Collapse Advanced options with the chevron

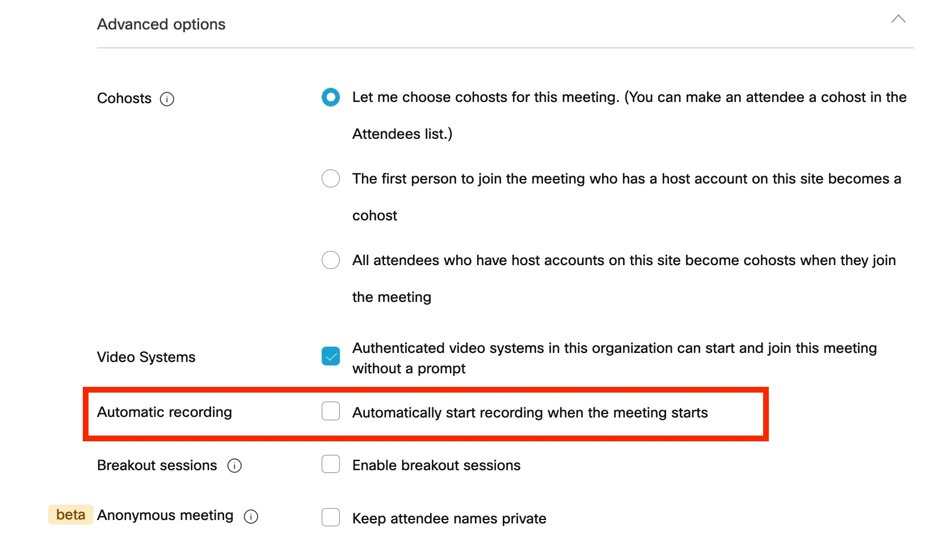click(898, 19)
